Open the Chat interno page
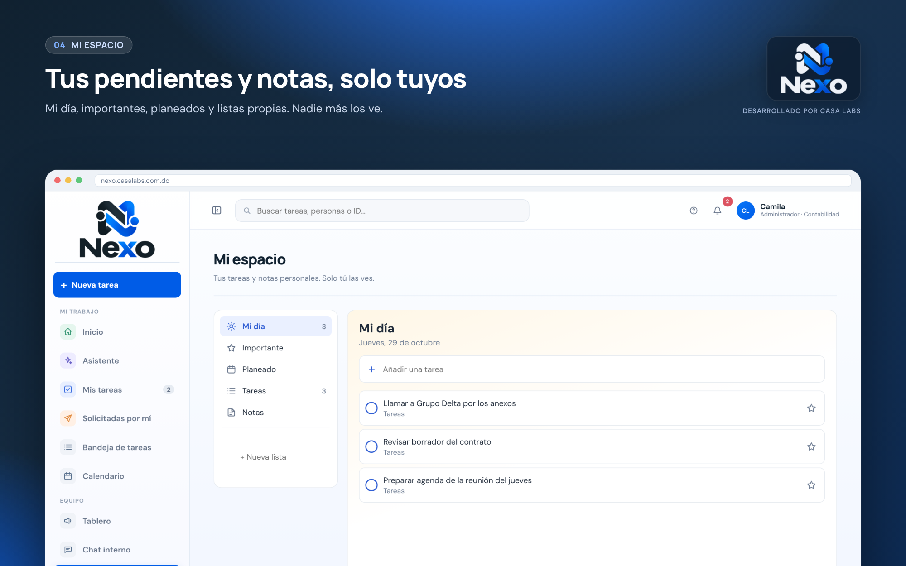 (x=117, y=550)
